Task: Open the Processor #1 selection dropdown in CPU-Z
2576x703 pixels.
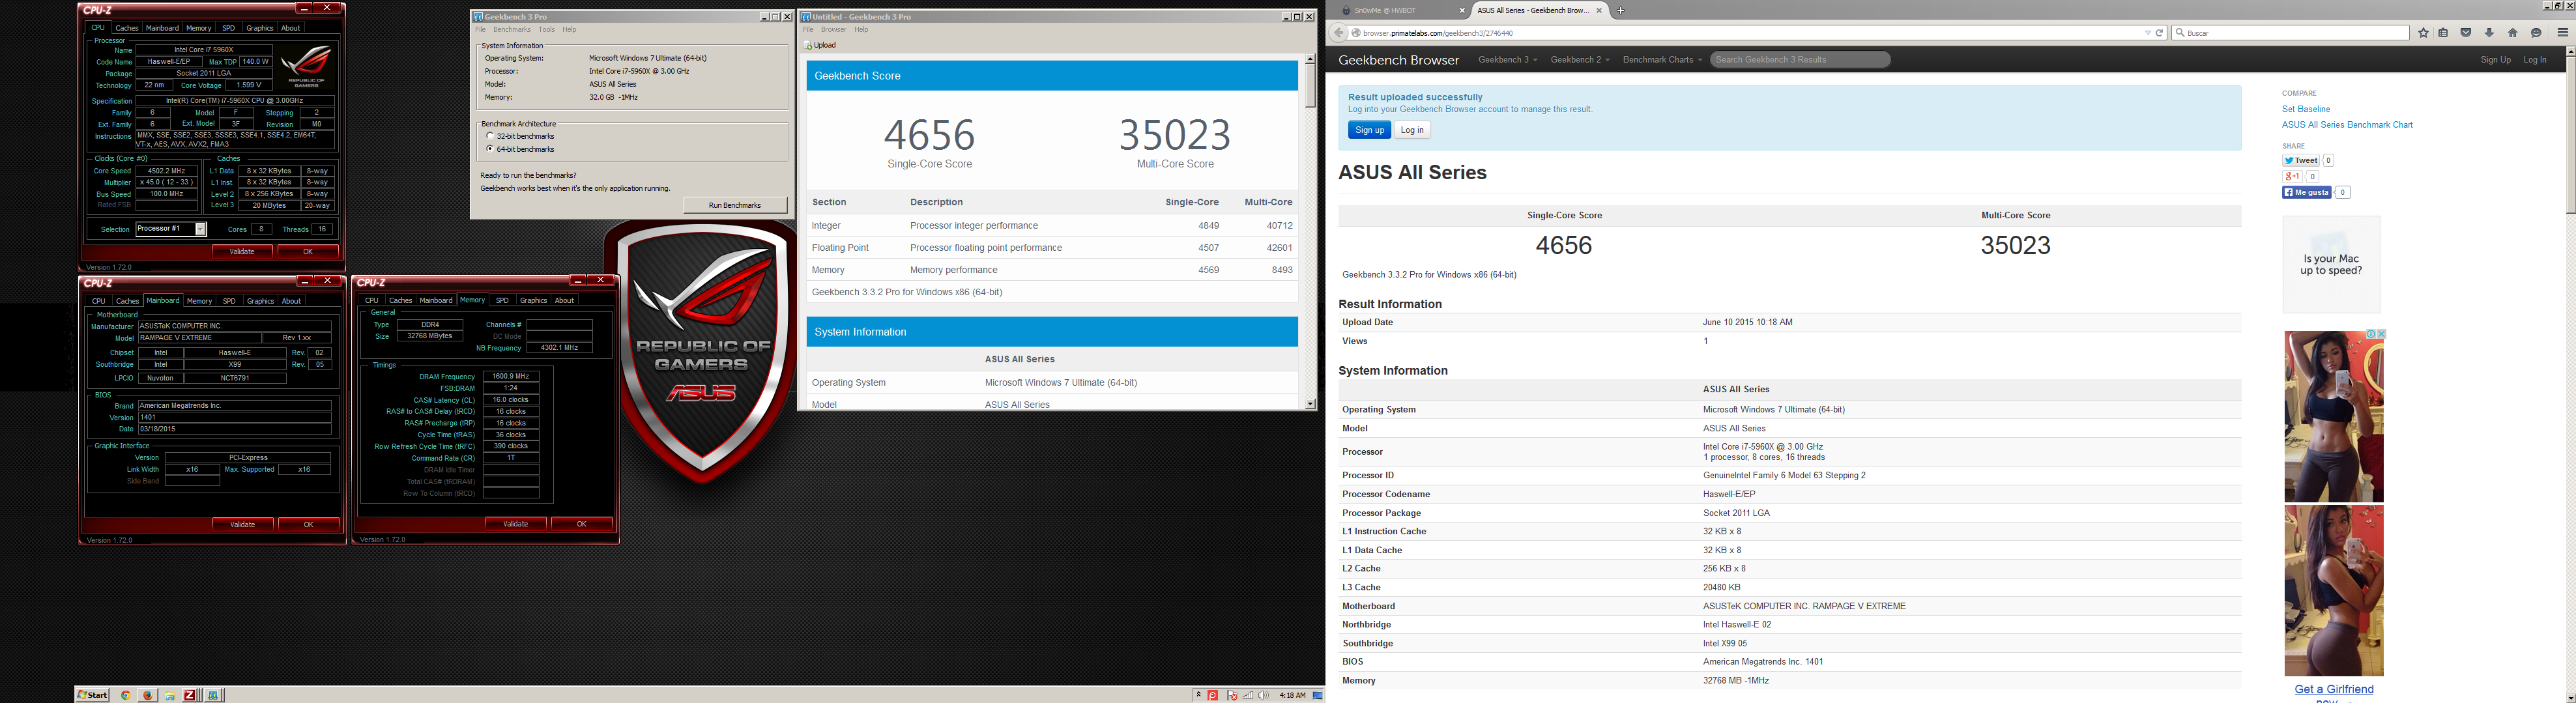Action: click(x=201, y=230)
